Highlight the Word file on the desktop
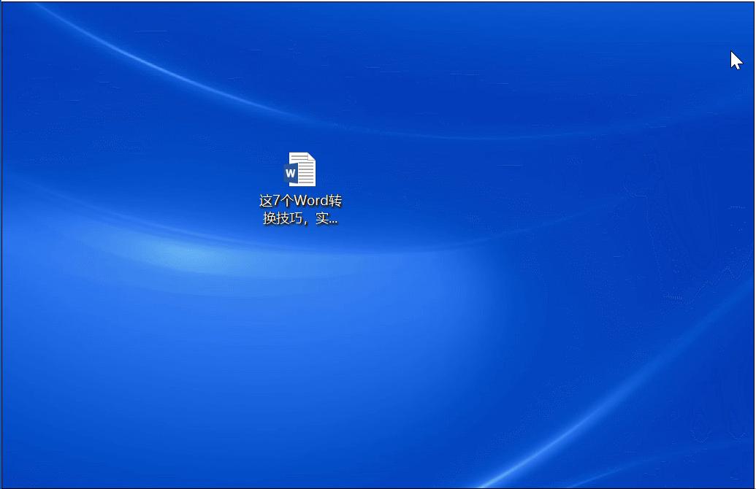 (x=300, y=189)
